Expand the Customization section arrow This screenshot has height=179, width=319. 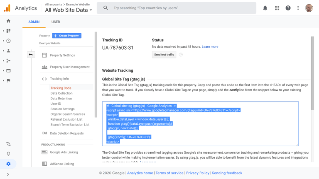coord(3,31)
